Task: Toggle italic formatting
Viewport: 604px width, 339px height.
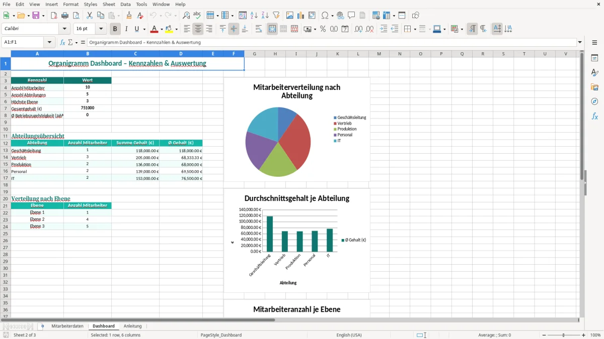Action: point(126,29)
